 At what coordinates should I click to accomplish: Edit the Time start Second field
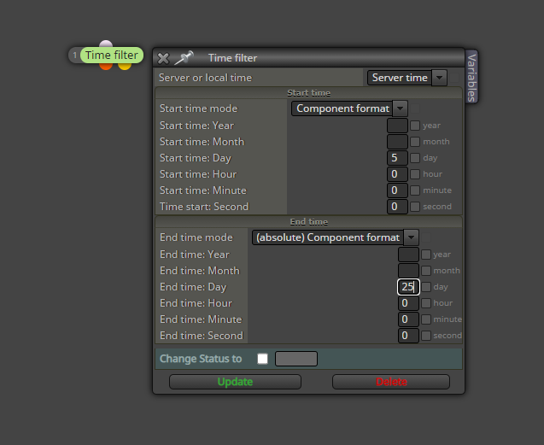click(x=397, y=207)
